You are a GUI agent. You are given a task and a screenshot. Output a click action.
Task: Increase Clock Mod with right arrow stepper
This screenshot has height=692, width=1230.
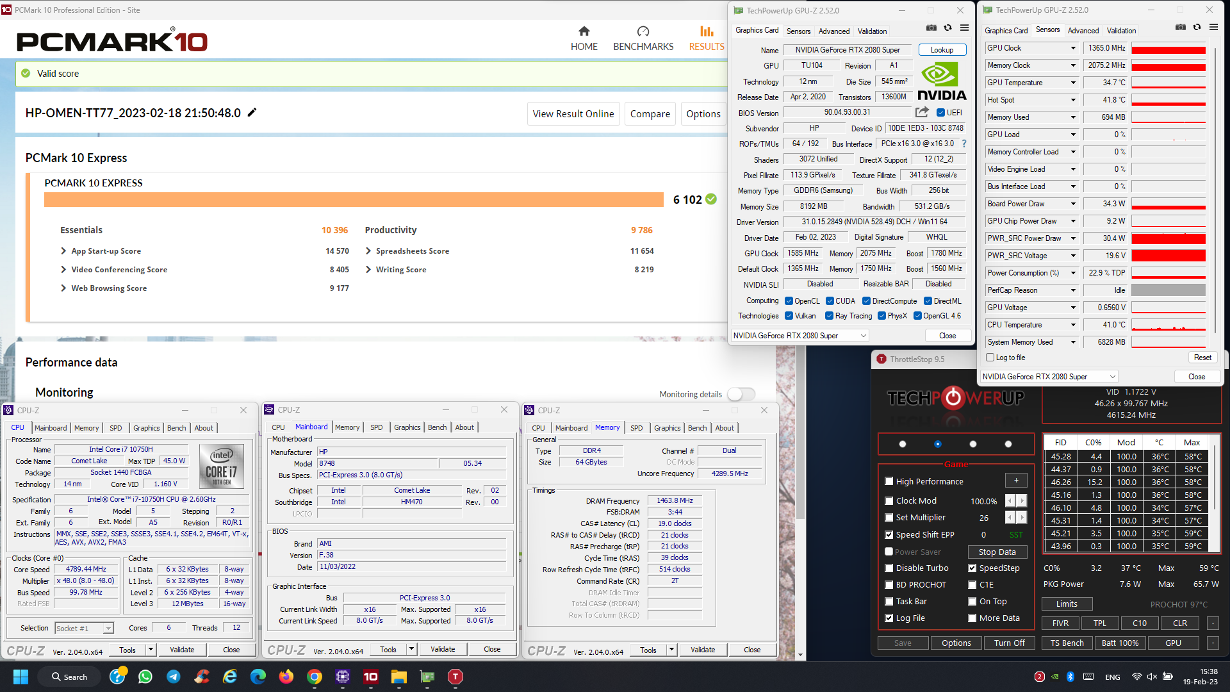[1022, 500]
